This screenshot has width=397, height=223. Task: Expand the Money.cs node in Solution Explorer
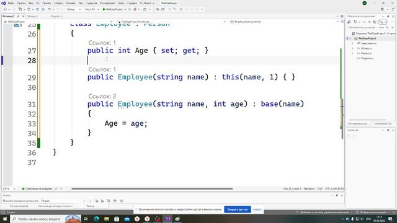coord(352,48)
